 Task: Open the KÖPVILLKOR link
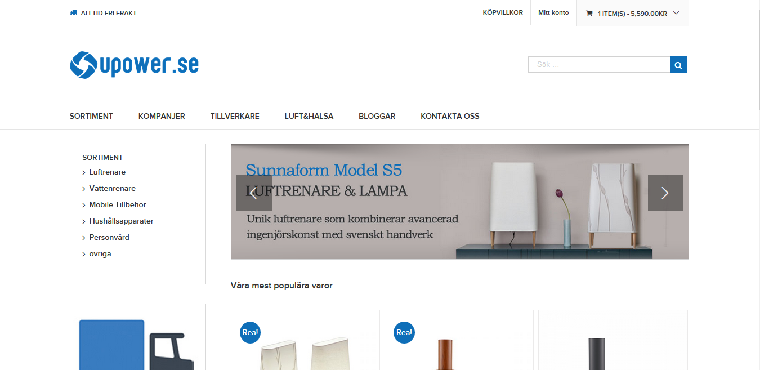pos(503,12)
